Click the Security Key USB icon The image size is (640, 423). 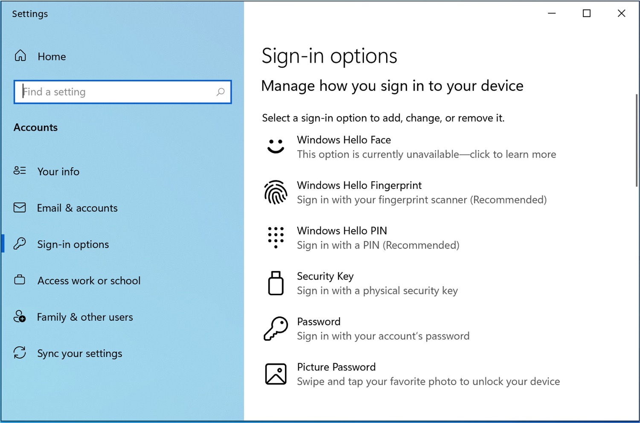(x=275, y=283)
